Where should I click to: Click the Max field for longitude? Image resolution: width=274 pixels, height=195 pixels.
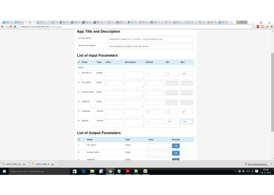pos(186,112)
